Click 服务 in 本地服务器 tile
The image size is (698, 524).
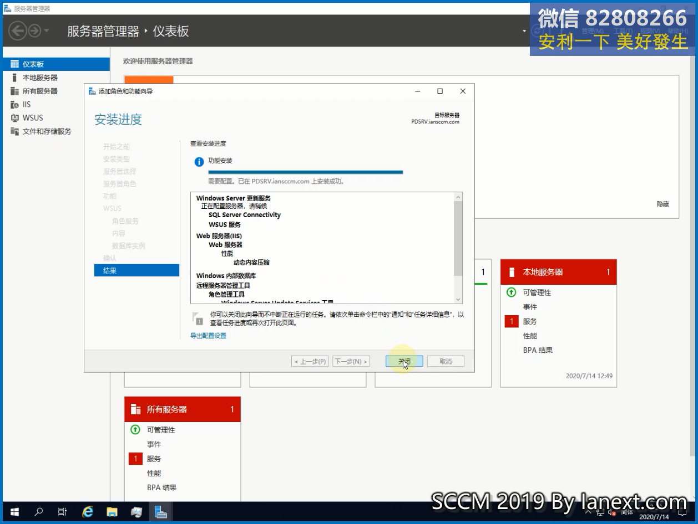[530, 321]
